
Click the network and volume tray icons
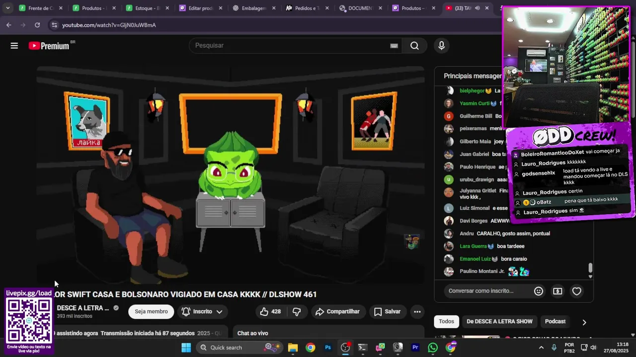589,348
